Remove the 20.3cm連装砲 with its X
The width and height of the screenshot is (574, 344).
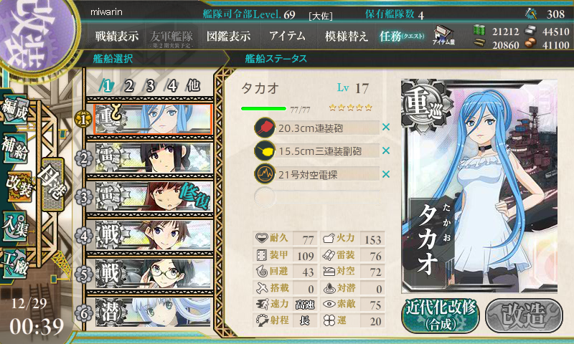pyautogui.click(x=386, y=128)
